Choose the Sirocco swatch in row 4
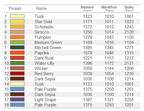The image size is (144, 111). pos(17,32)
